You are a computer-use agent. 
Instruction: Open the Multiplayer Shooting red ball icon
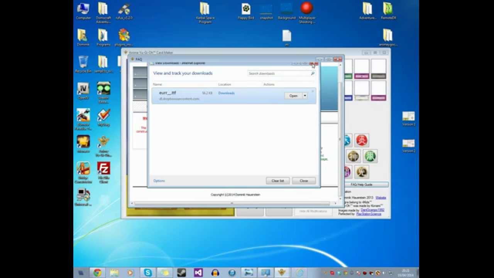tap(307, 13)
